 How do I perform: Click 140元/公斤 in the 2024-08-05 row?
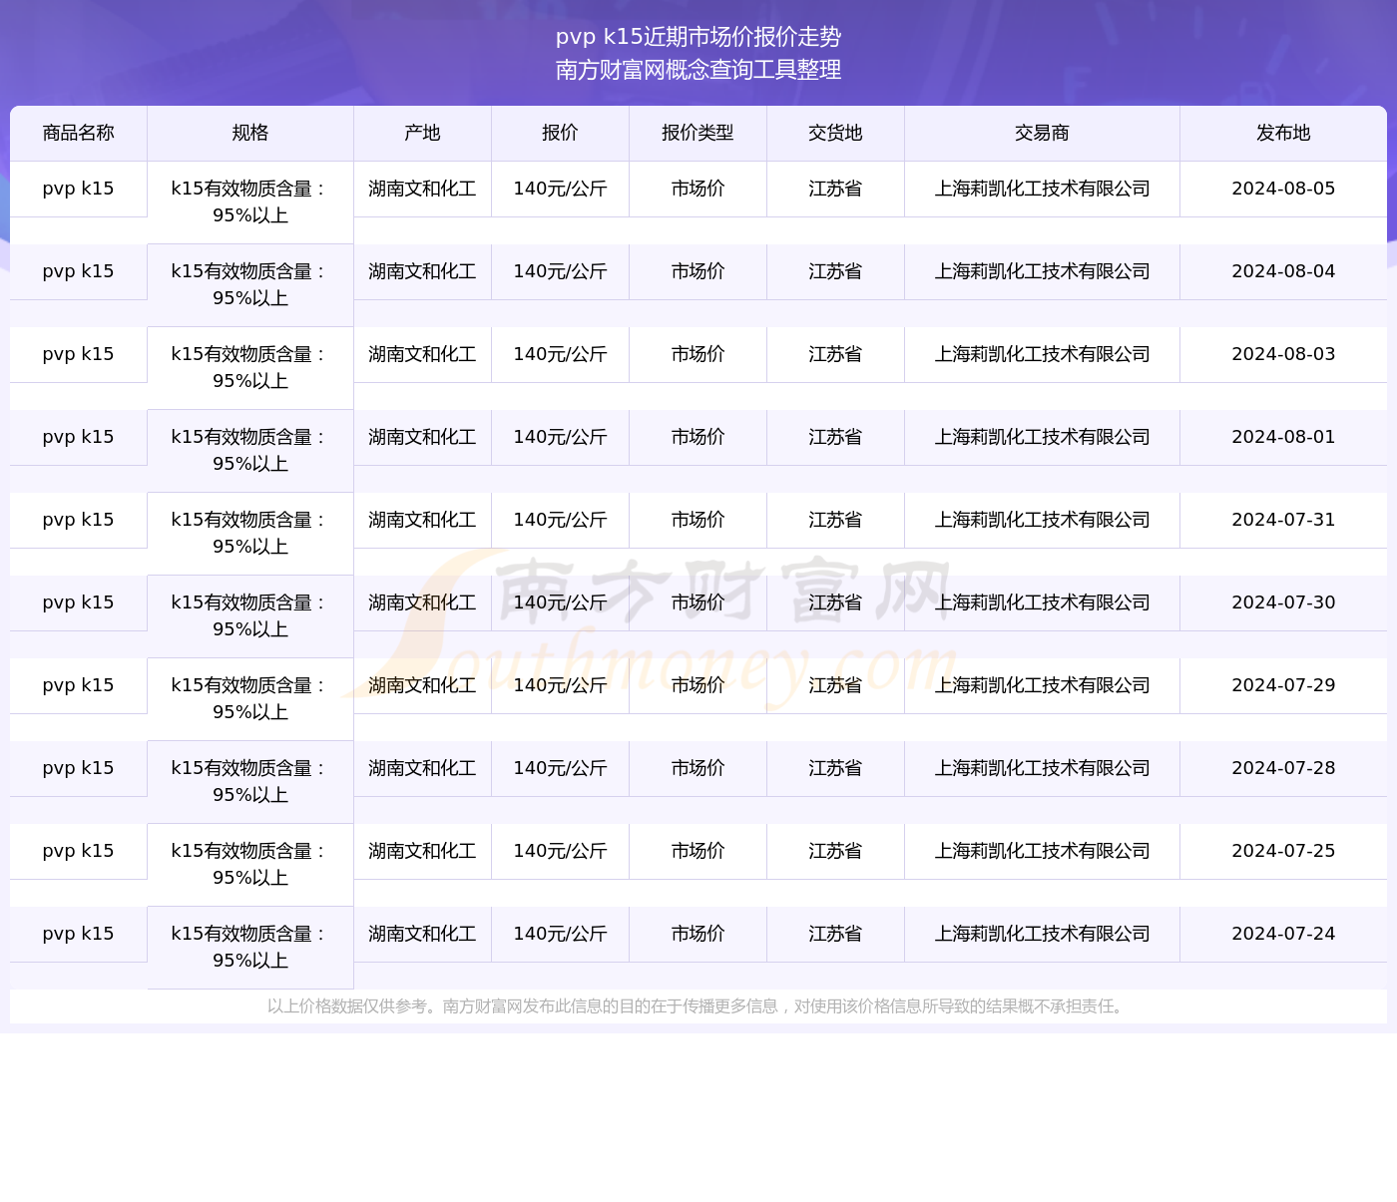coord(560,189)
